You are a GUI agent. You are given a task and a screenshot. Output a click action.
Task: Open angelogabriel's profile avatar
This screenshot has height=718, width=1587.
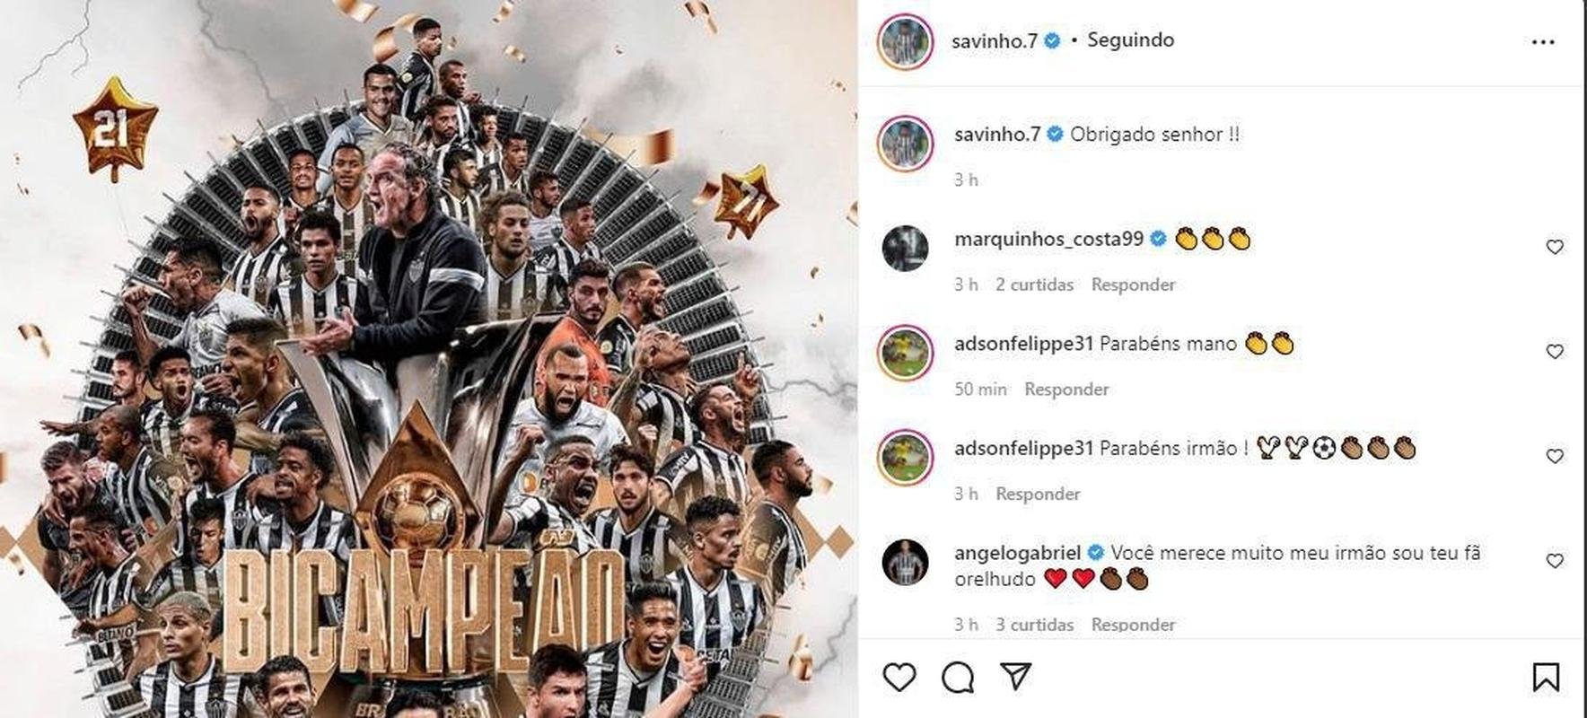point(905,562)
